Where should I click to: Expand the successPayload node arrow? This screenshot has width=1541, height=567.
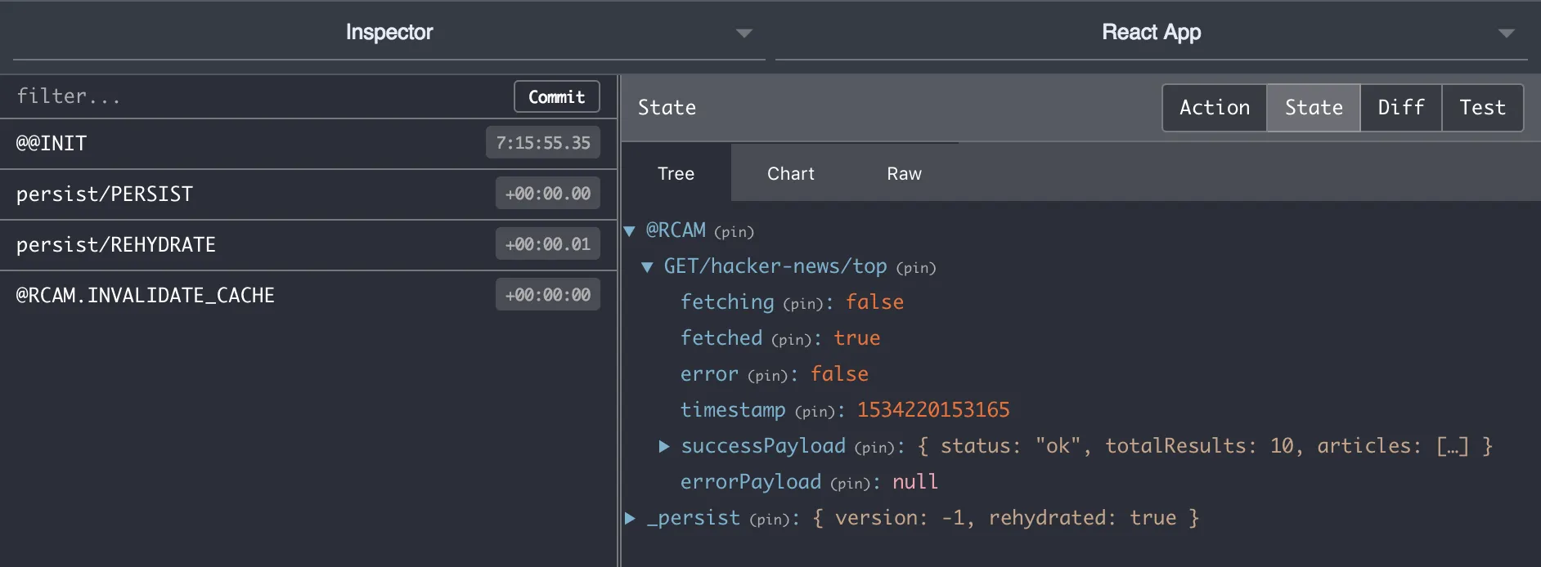pos(664,446)
